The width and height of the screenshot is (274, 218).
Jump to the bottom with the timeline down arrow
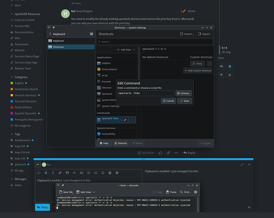click(x=230, y=75)
